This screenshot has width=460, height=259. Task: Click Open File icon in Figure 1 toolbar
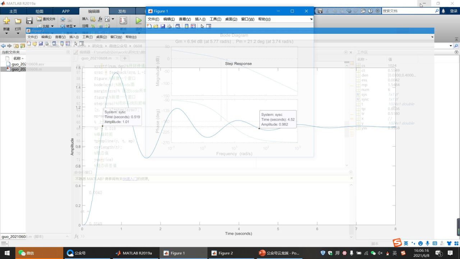click(x=156, y=26)
